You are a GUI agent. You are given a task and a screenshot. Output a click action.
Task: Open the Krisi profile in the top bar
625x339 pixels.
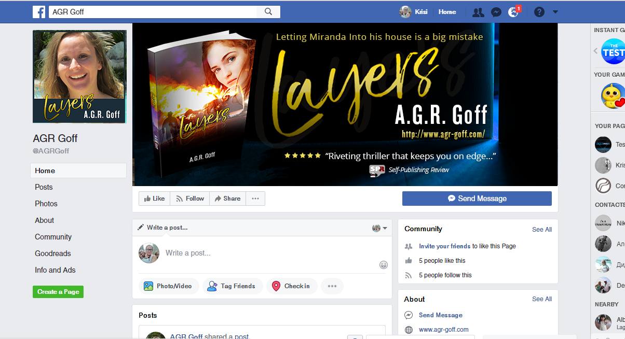tap(414, 11)
